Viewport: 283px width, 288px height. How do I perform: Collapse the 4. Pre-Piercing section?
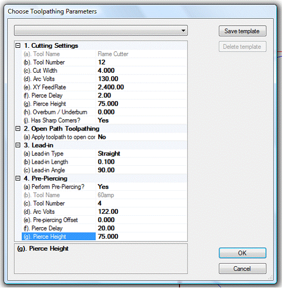[x=18, y=178]
